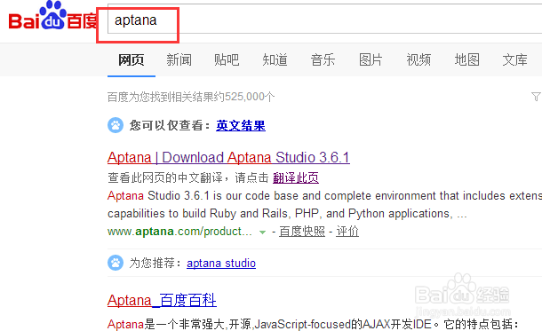Select the 地图 tab
542x331 pixels.
pos(466,60)
